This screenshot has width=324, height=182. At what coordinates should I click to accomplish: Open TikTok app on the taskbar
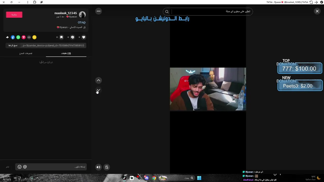(x=124, y=178)
